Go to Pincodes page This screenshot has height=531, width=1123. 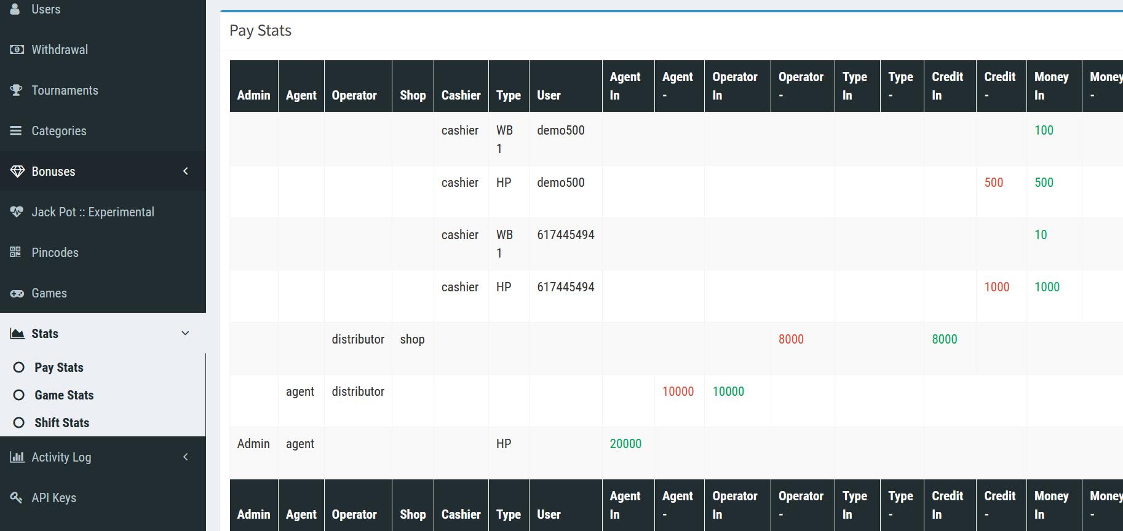point(103,253)
